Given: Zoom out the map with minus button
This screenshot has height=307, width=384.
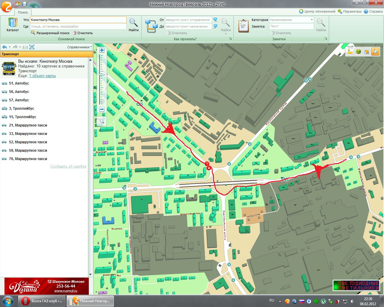Looking at the screenshot, I should click(102, 109).
